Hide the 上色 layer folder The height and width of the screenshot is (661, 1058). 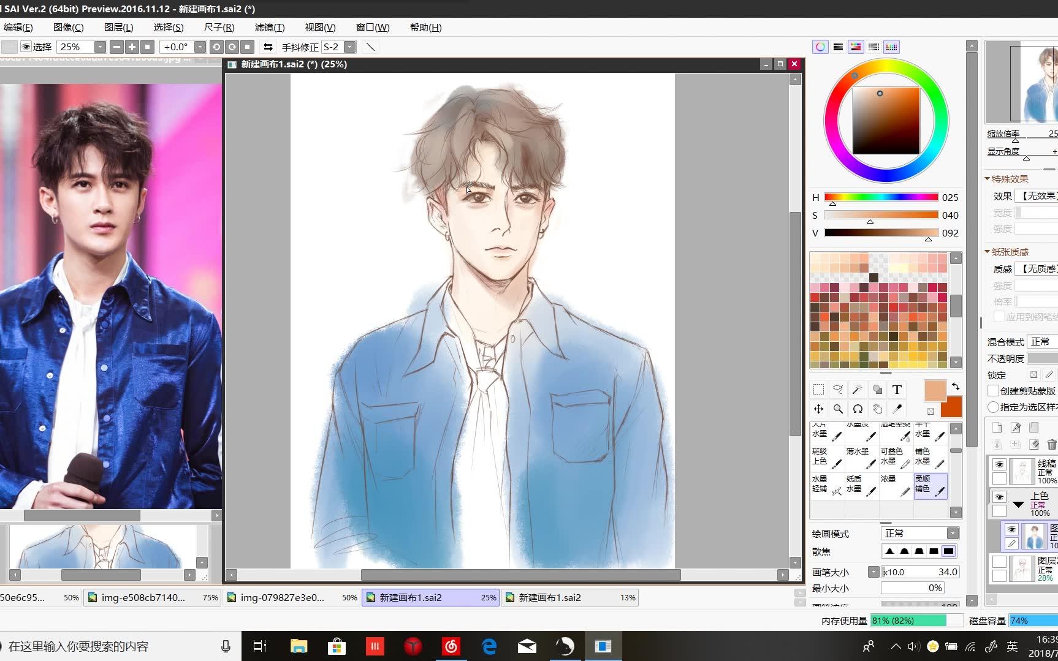(x=999, y=497)
